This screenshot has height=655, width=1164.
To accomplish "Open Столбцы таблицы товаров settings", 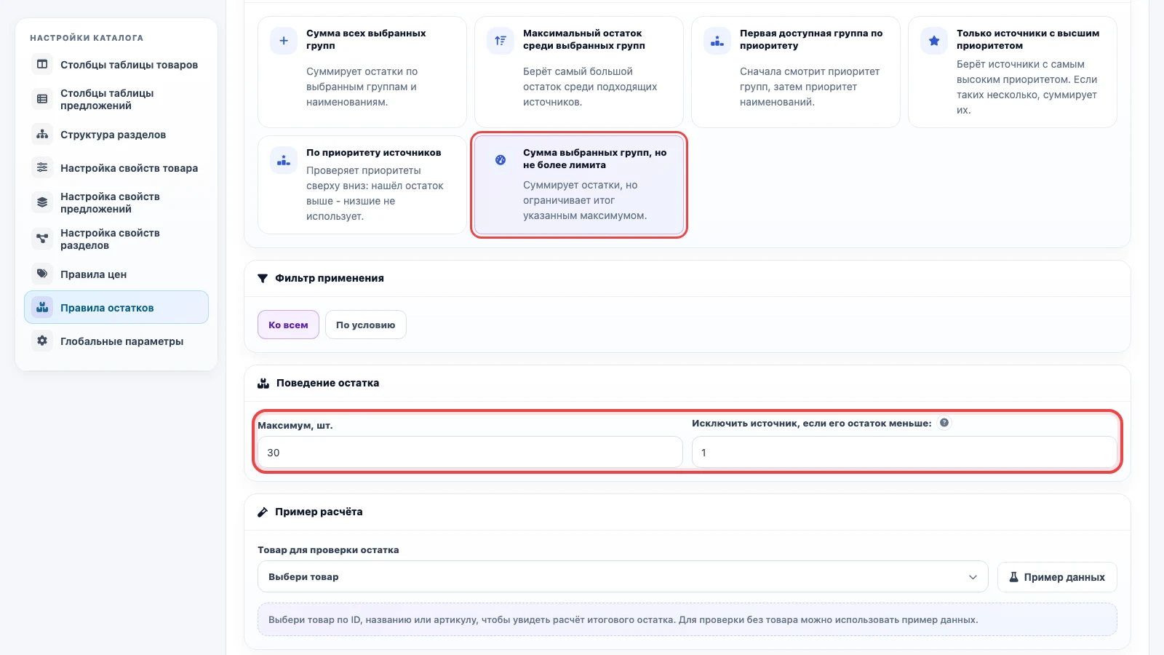I will [x=116, y=65].
